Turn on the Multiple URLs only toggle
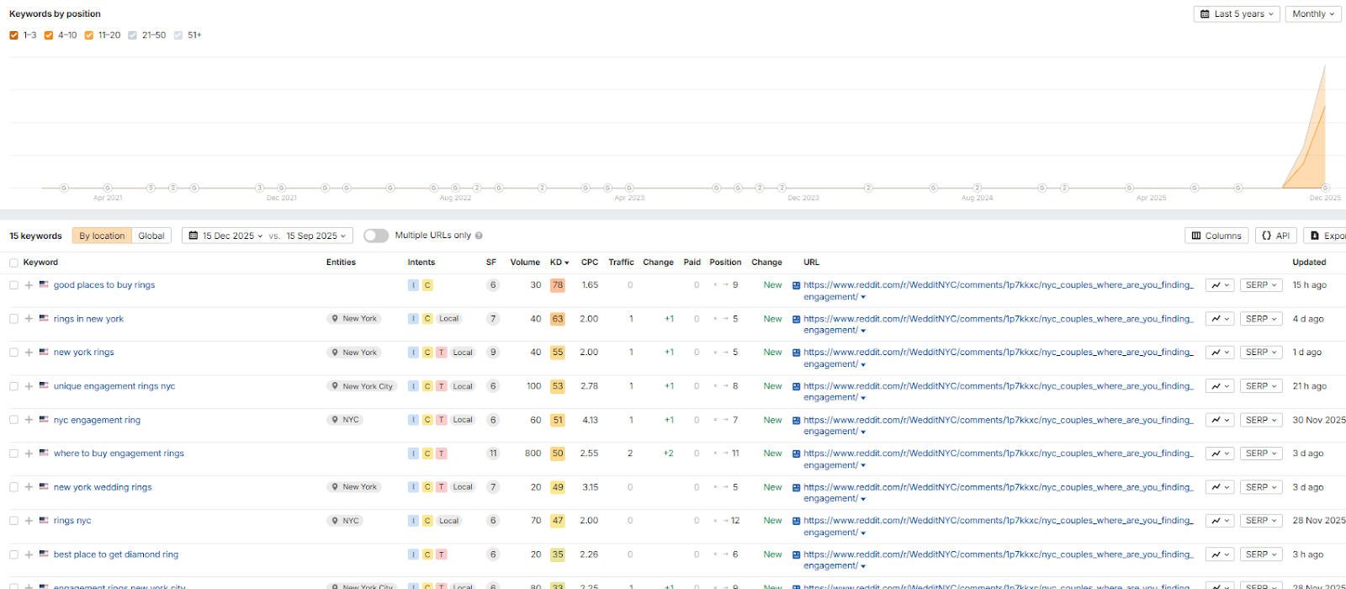The width and height of the screenshot is (1346, 589). tap(376, 236)
